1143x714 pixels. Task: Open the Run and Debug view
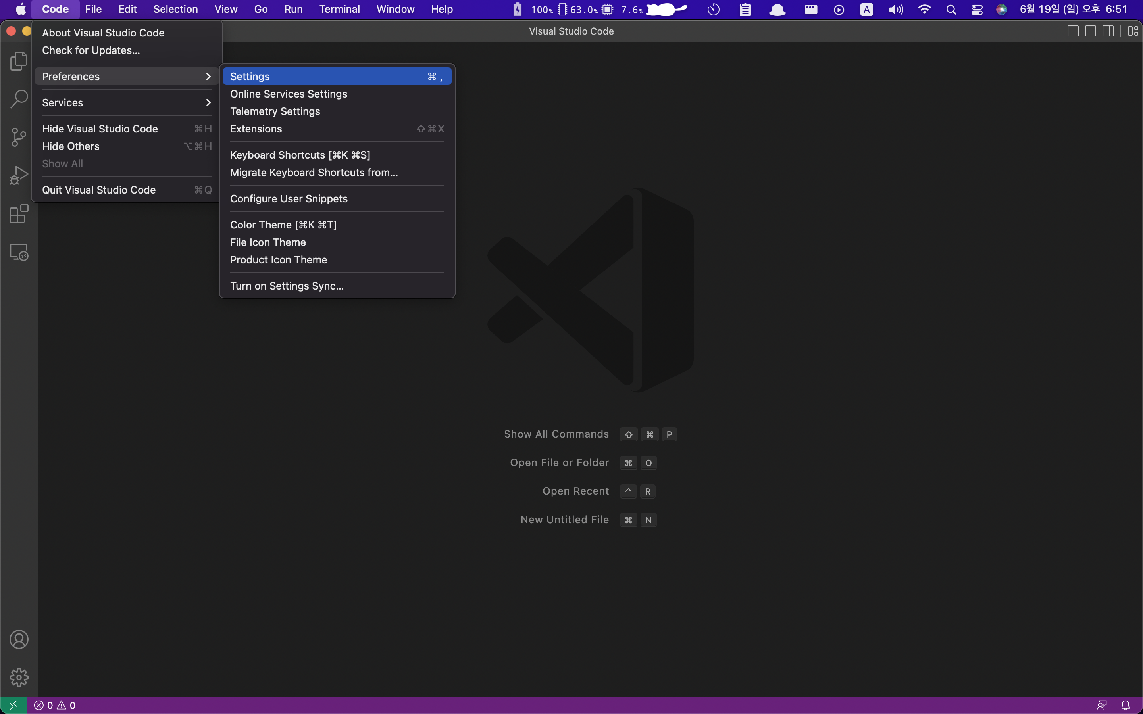(19, 176)
